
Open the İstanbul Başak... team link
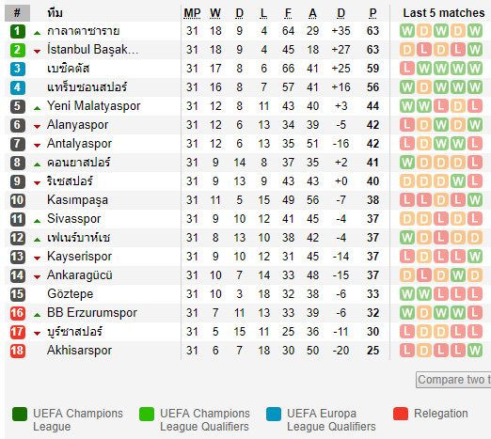tap(92, 50)
